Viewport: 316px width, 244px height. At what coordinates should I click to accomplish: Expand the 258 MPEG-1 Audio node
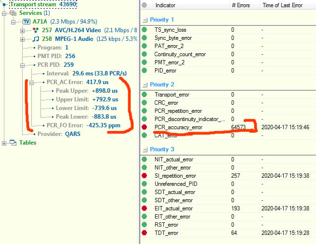[x=22, y=39]
